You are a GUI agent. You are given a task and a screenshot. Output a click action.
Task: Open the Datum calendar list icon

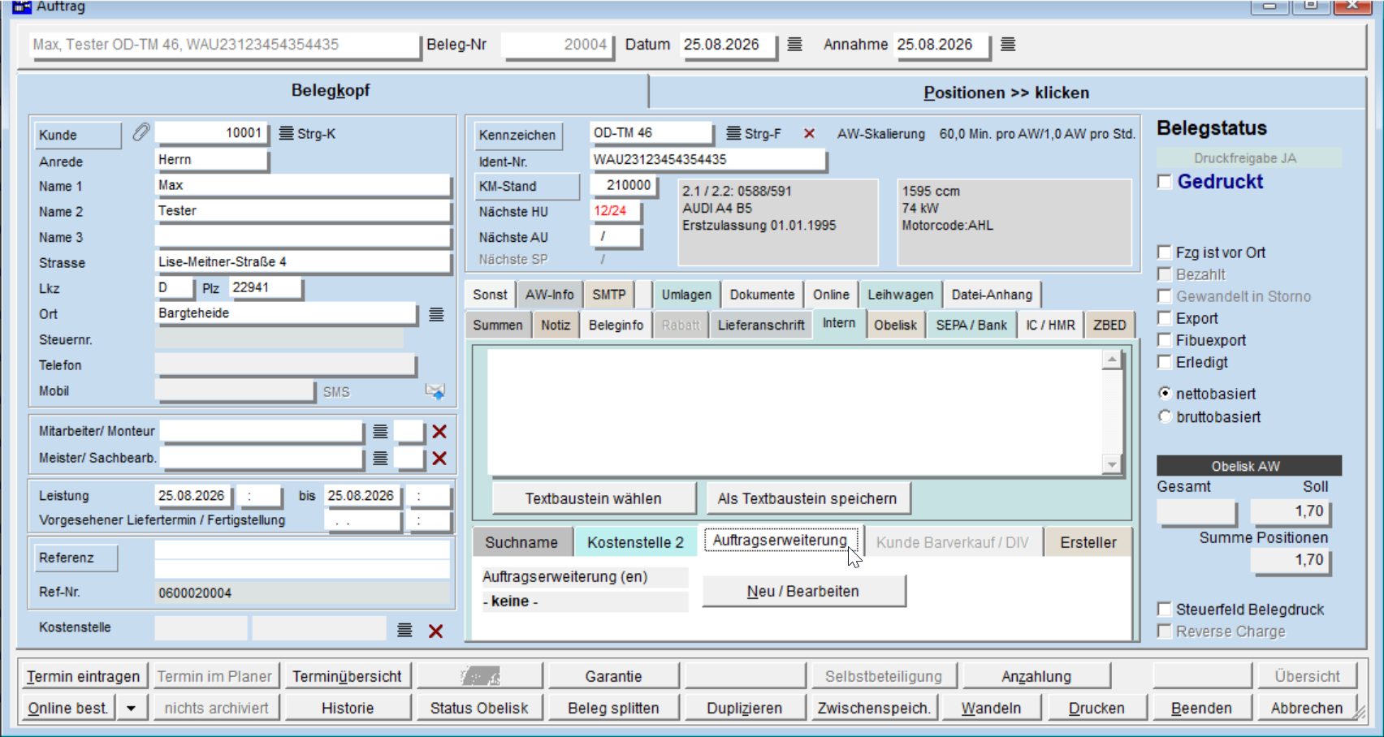pos(794,45)
